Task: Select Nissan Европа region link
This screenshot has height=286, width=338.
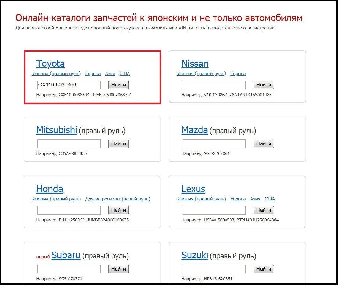Action: (x=238, y=74)
